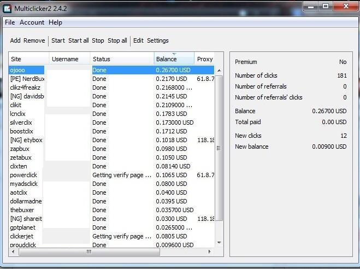Click the vertical scrollbar thumb of site list
360x269 pixels.
219,148
